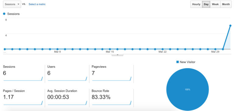Switch chart to Week view
Screen dimensions: 234x111
215,4
